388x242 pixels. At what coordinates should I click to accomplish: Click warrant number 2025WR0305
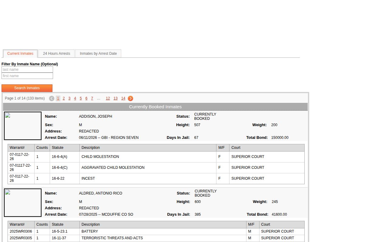tap(21, 238)
